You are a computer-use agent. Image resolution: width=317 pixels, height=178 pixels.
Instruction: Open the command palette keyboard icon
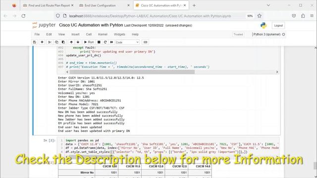pos(145,42)
